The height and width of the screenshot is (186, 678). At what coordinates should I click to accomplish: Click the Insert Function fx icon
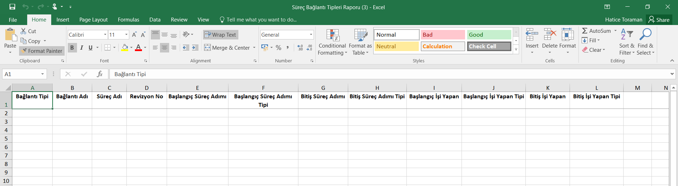100,74
